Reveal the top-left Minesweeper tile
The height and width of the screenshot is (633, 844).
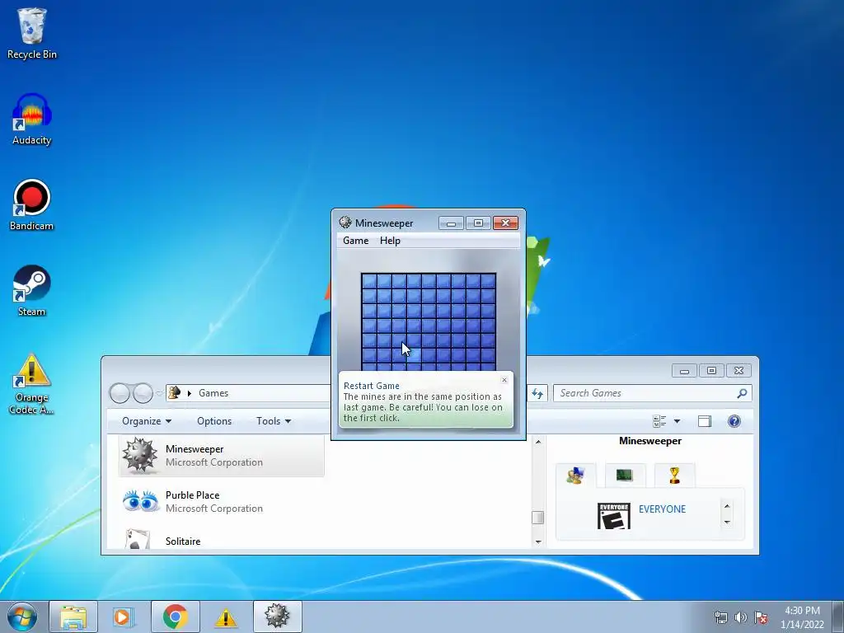[369, 281]
